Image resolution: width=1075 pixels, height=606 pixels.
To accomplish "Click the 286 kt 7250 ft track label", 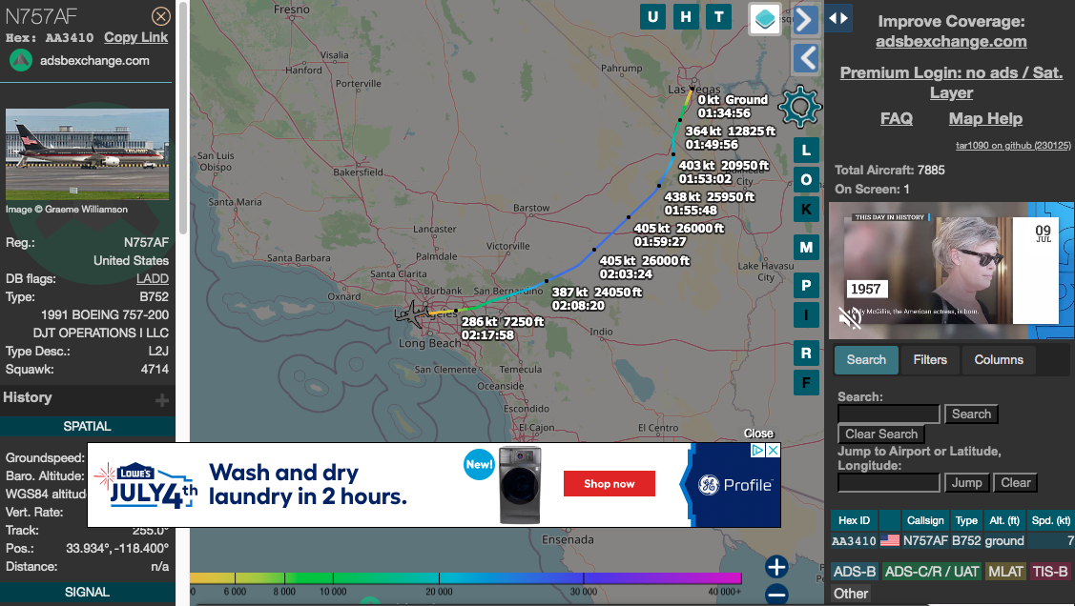I will coord(503,328).
